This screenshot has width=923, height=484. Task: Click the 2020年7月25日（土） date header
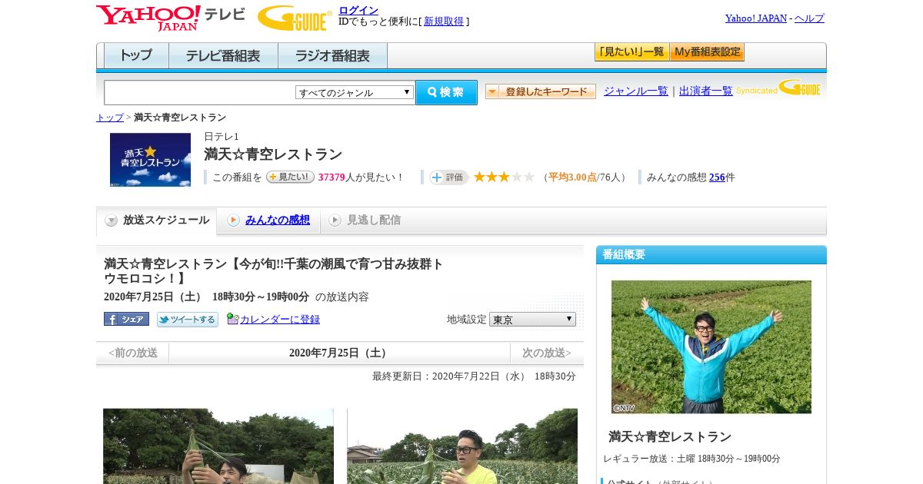tap(339, 353)
